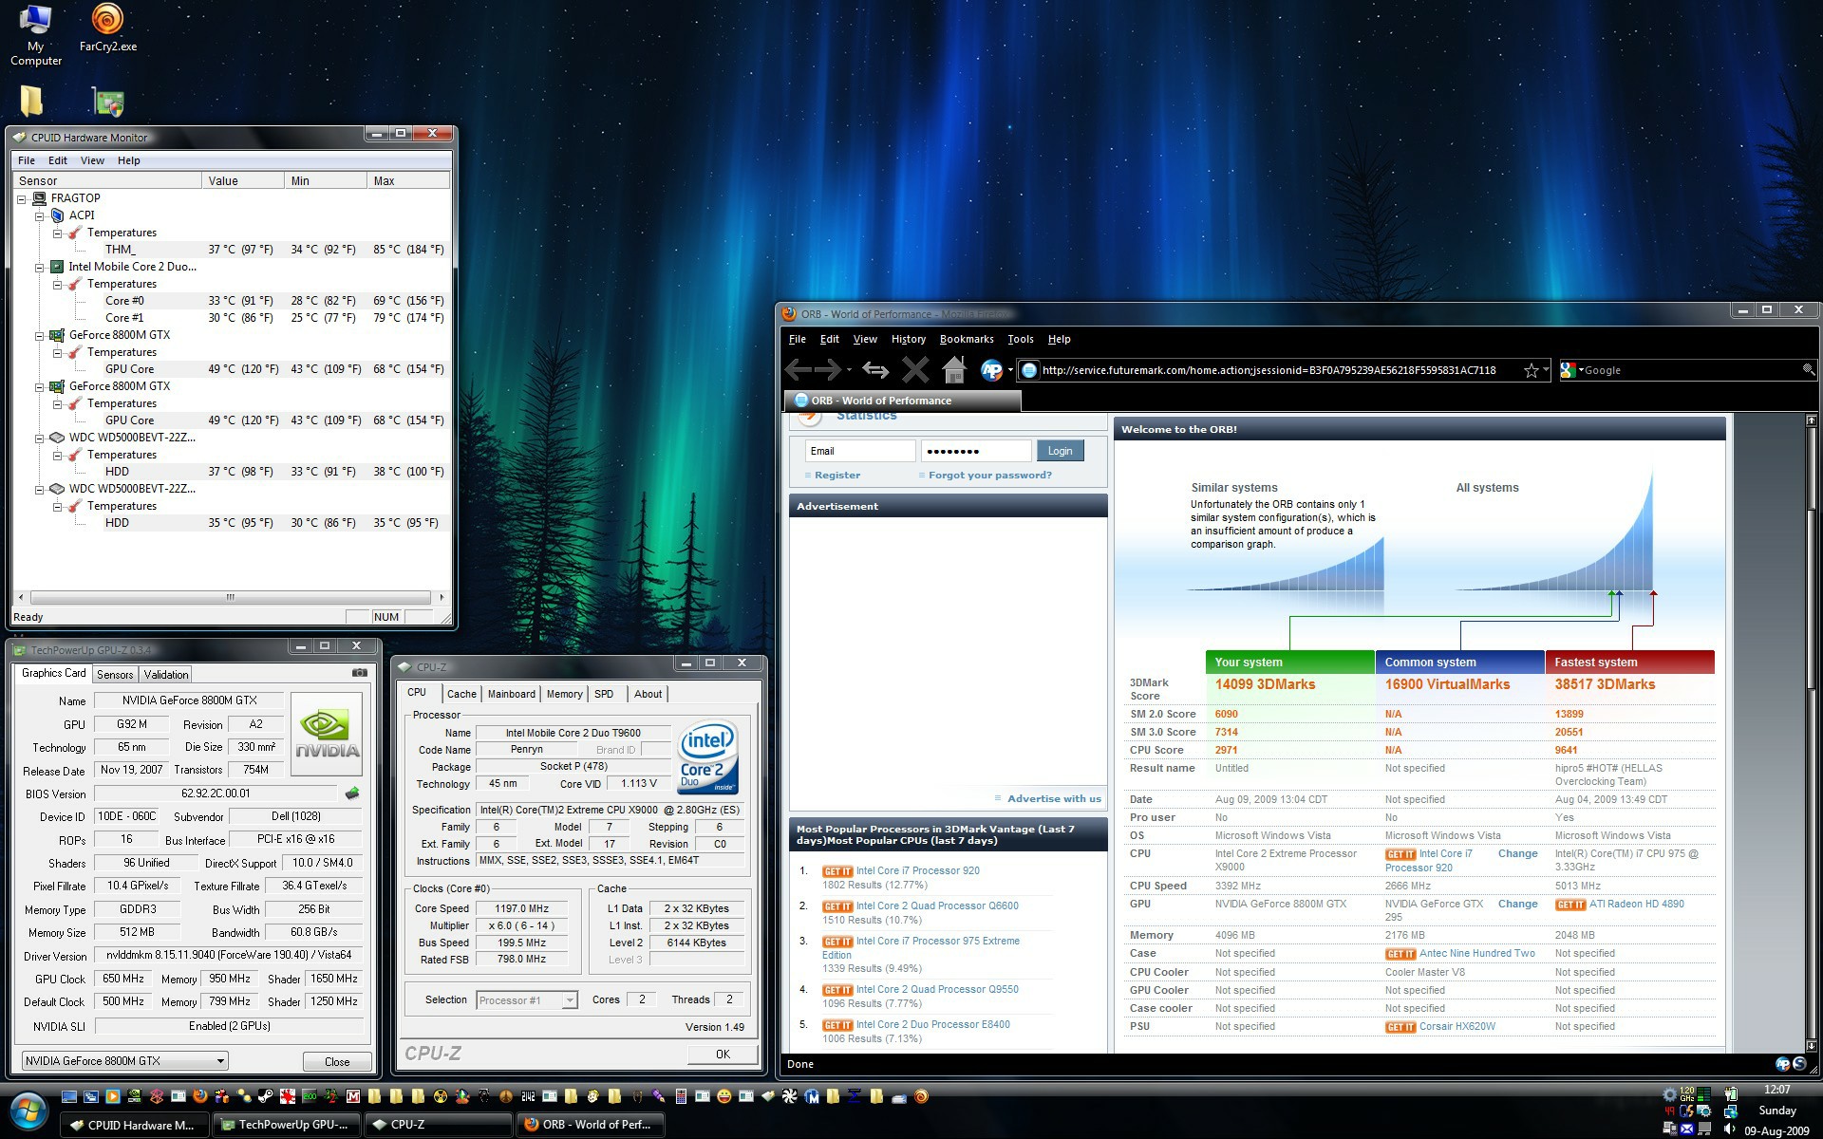The image size is (1823, 1139).
Task: Open Firefox Bookmarks menu
Action: (967, 339)
